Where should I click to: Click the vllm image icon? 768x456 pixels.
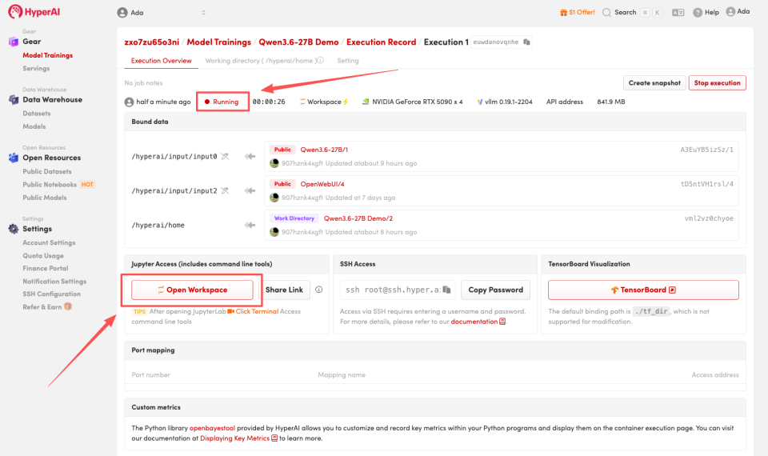(479, 102)
